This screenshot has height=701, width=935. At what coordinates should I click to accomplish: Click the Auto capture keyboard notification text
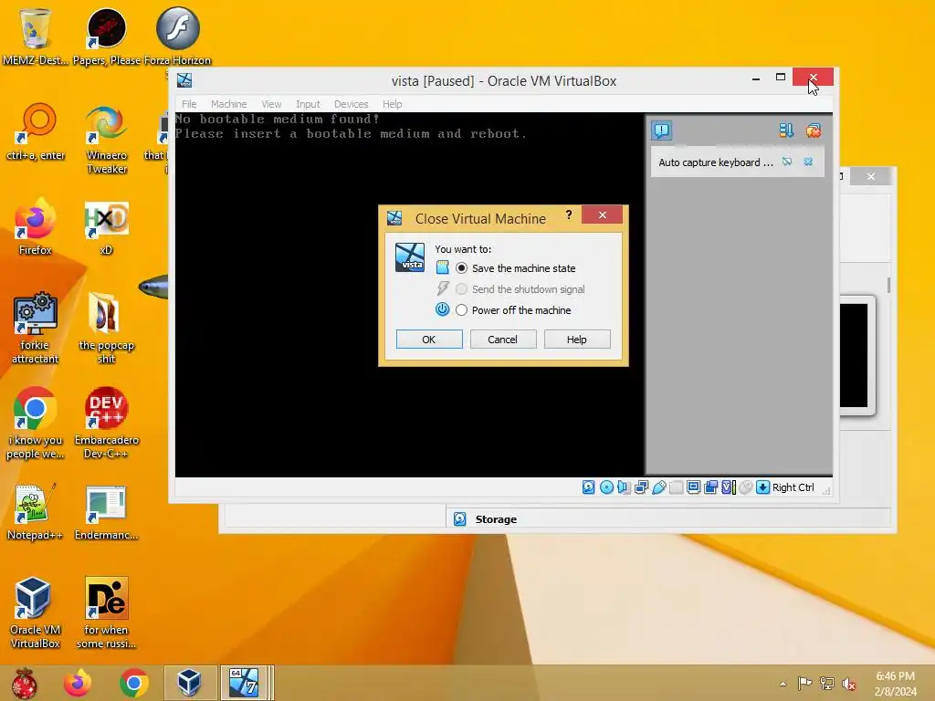(716, 162)
